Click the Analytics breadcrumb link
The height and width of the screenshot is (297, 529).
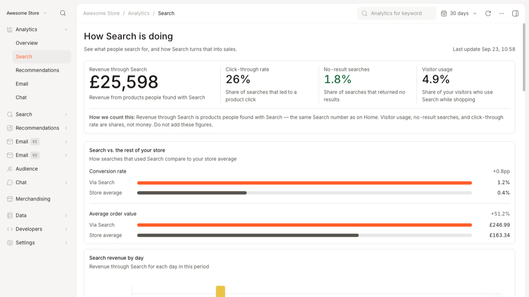[138, 13]
